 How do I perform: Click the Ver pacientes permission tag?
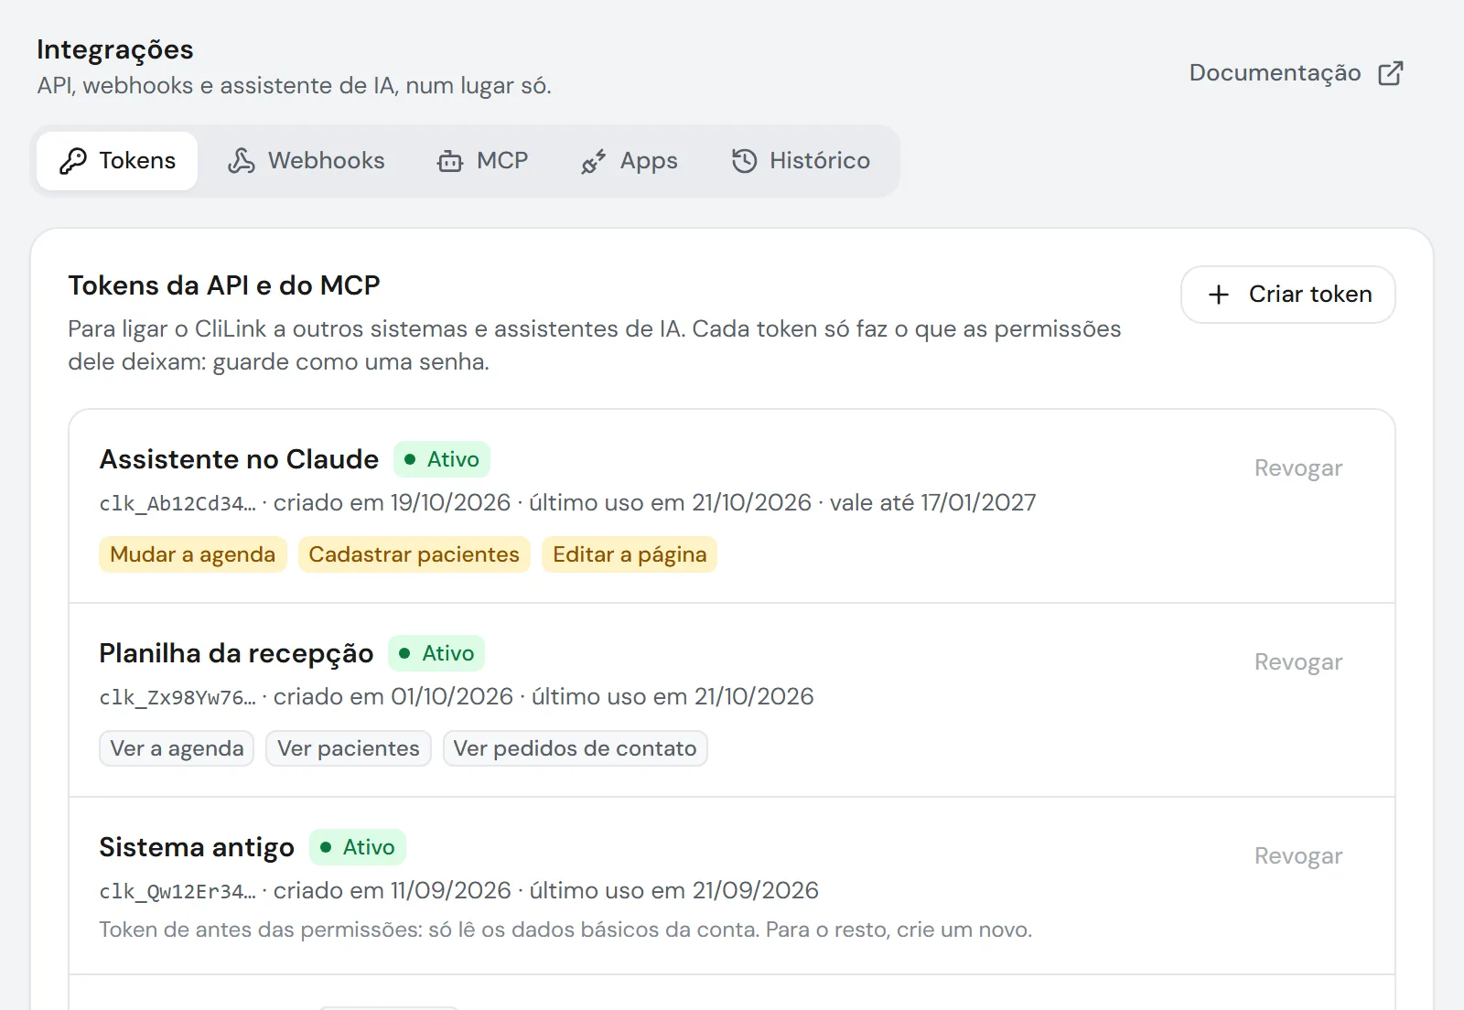pos(349,748)
